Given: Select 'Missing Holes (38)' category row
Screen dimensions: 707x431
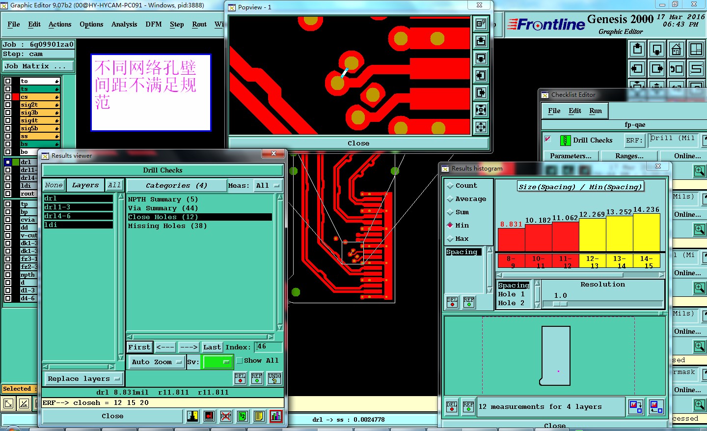Looking at the screenshot, I should tap(199, 226).
